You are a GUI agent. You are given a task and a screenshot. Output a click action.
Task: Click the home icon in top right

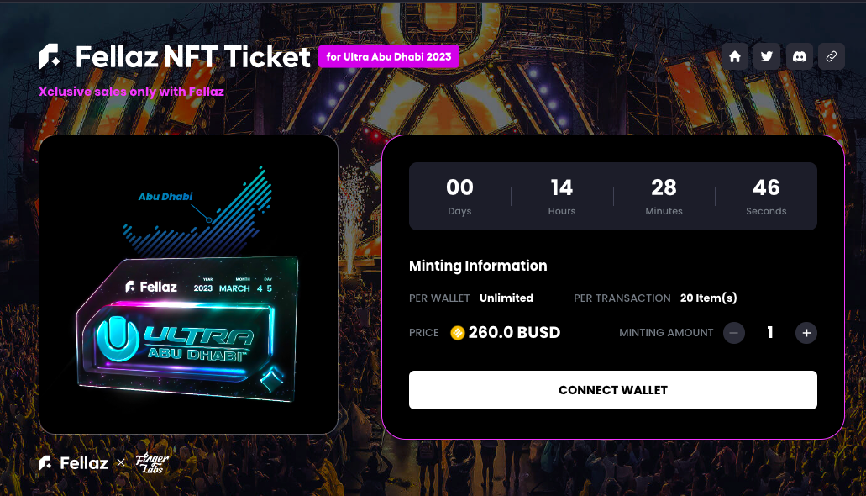(x=735, y=56)
